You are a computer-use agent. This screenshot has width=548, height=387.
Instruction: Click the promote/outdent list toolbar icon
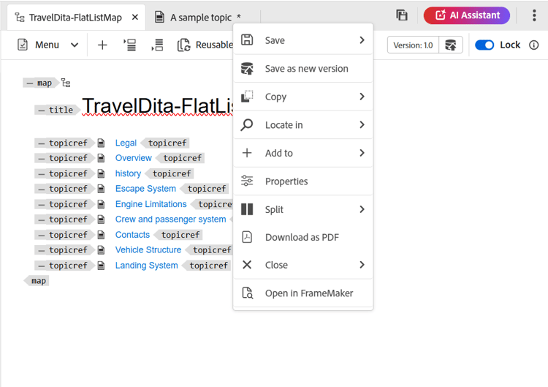(158, 45)
